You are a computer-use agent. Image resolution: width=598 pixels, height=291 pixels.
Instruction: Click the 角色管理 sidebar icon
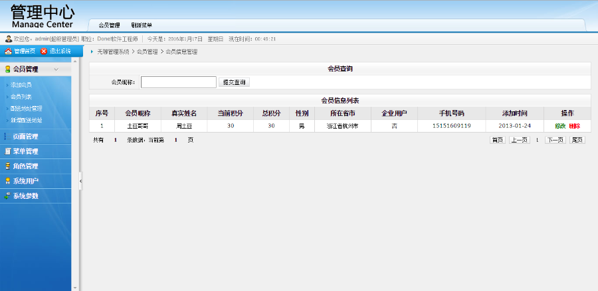[7, 166]
